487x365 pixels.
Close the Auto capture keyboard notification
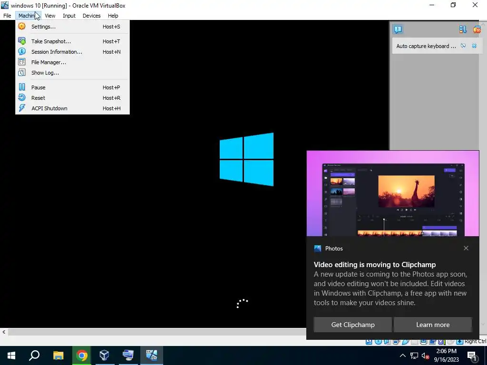(x=474, y=46)
